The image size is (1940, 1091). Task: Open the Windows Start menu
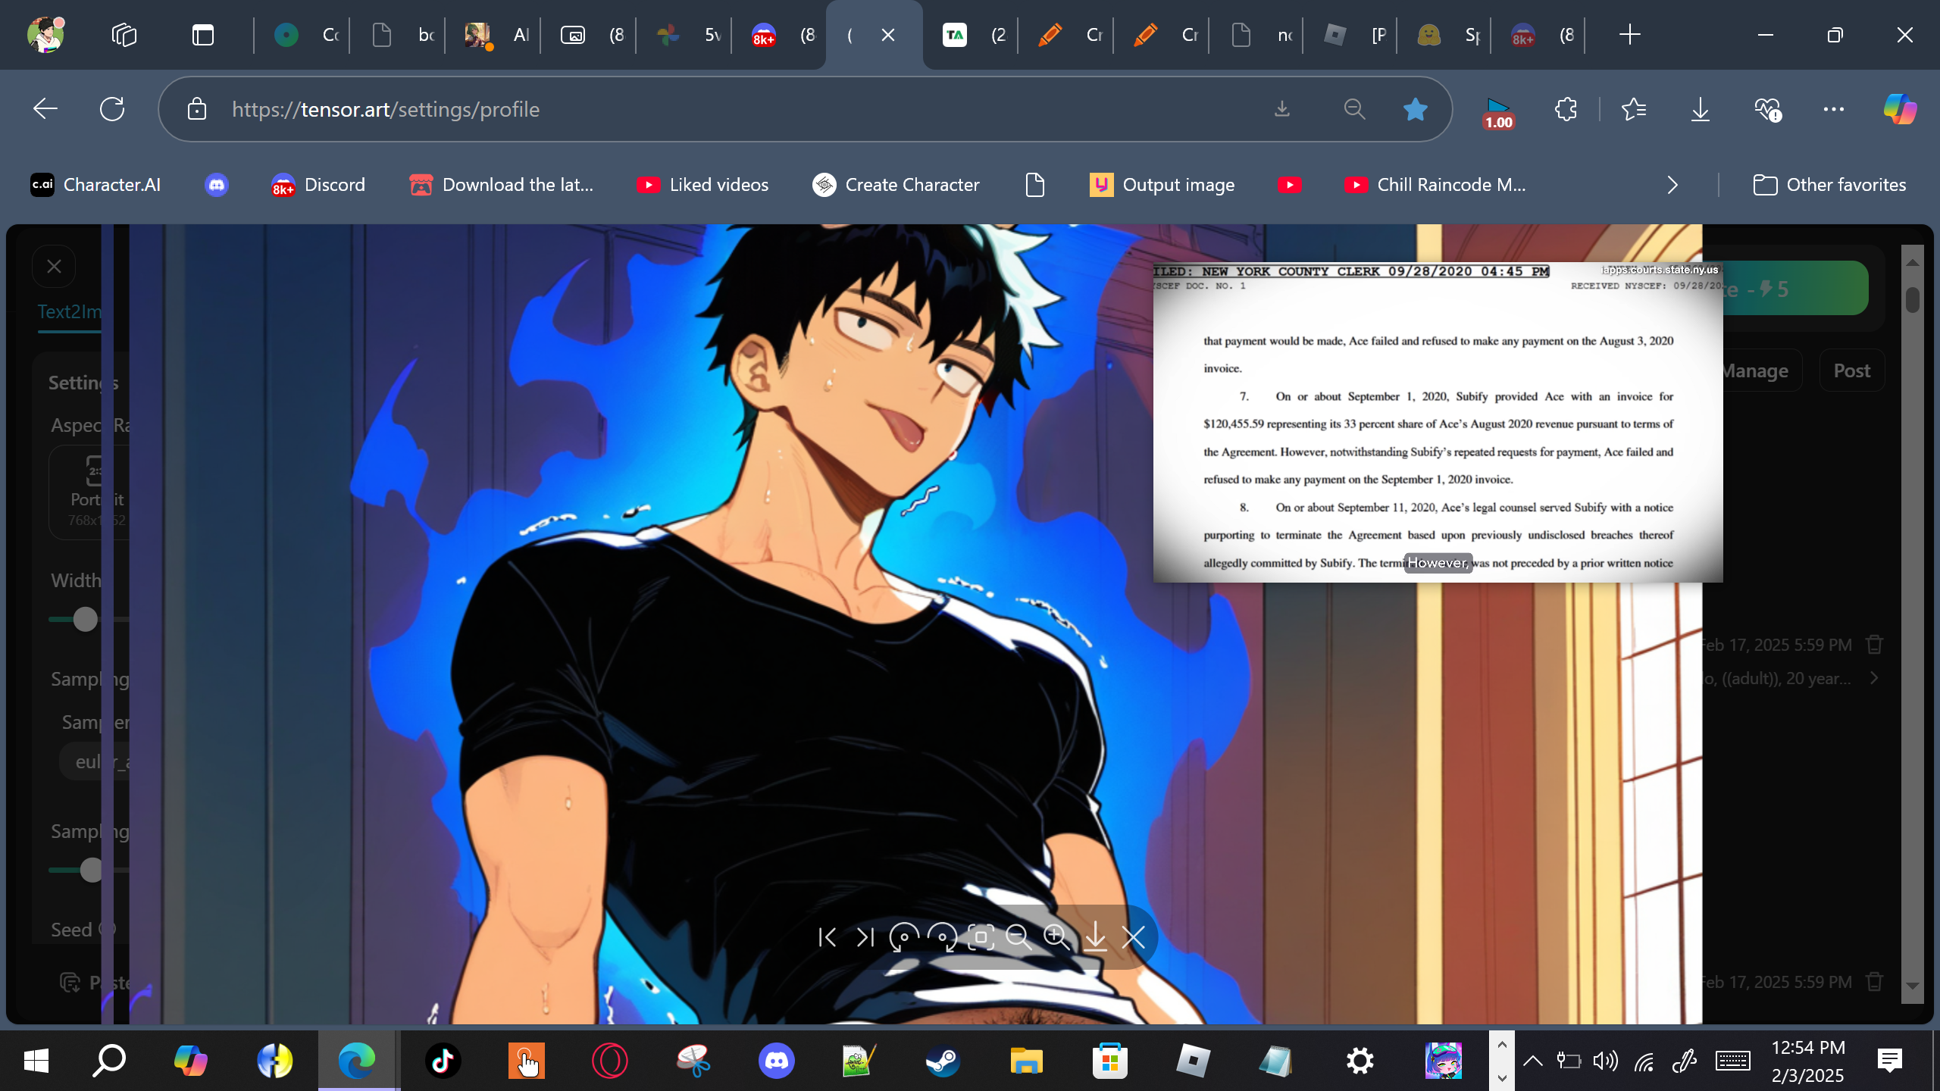(36, 1061)
